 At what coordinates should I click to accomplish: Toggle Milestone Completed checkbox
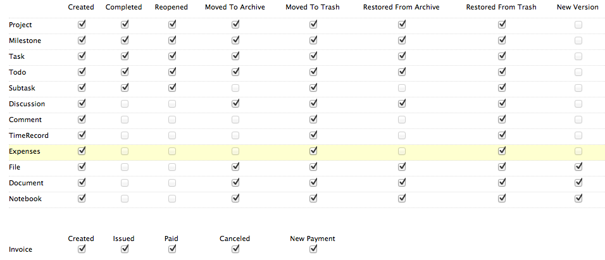pos(125,40)
